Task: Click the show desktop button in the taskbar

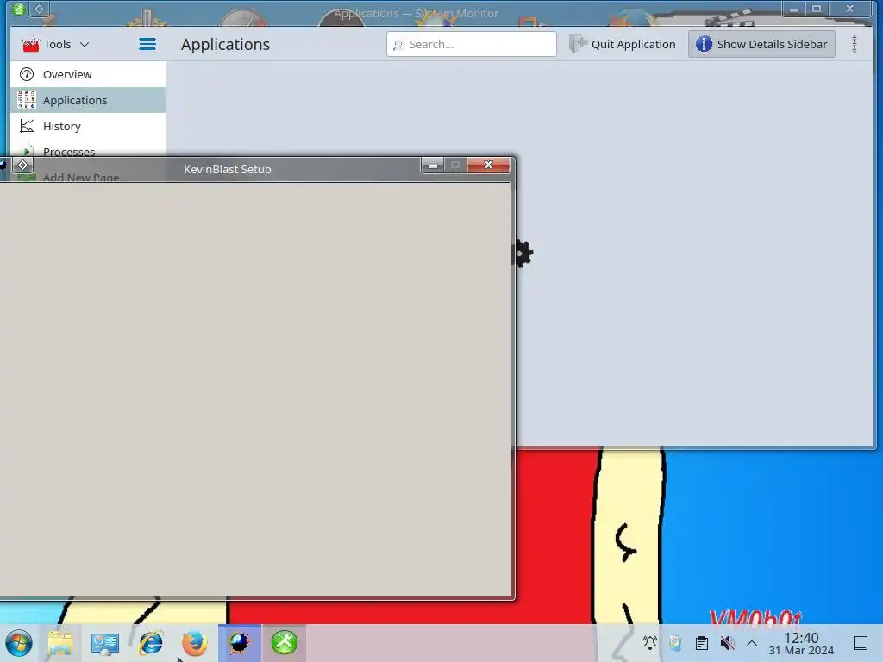Action: [861, 643]
